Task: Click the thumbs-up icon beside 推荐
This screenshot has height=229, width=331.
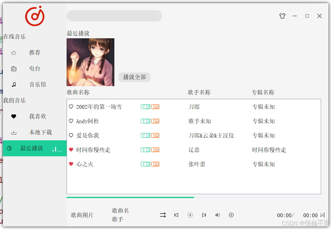Action: (14, 53)
